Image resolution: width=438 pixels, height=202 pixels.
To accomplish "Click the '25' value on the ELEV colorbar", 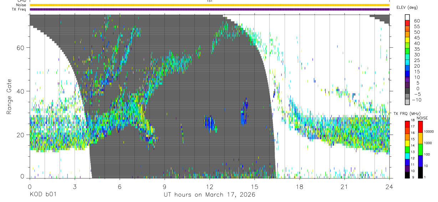I will 417,61.
